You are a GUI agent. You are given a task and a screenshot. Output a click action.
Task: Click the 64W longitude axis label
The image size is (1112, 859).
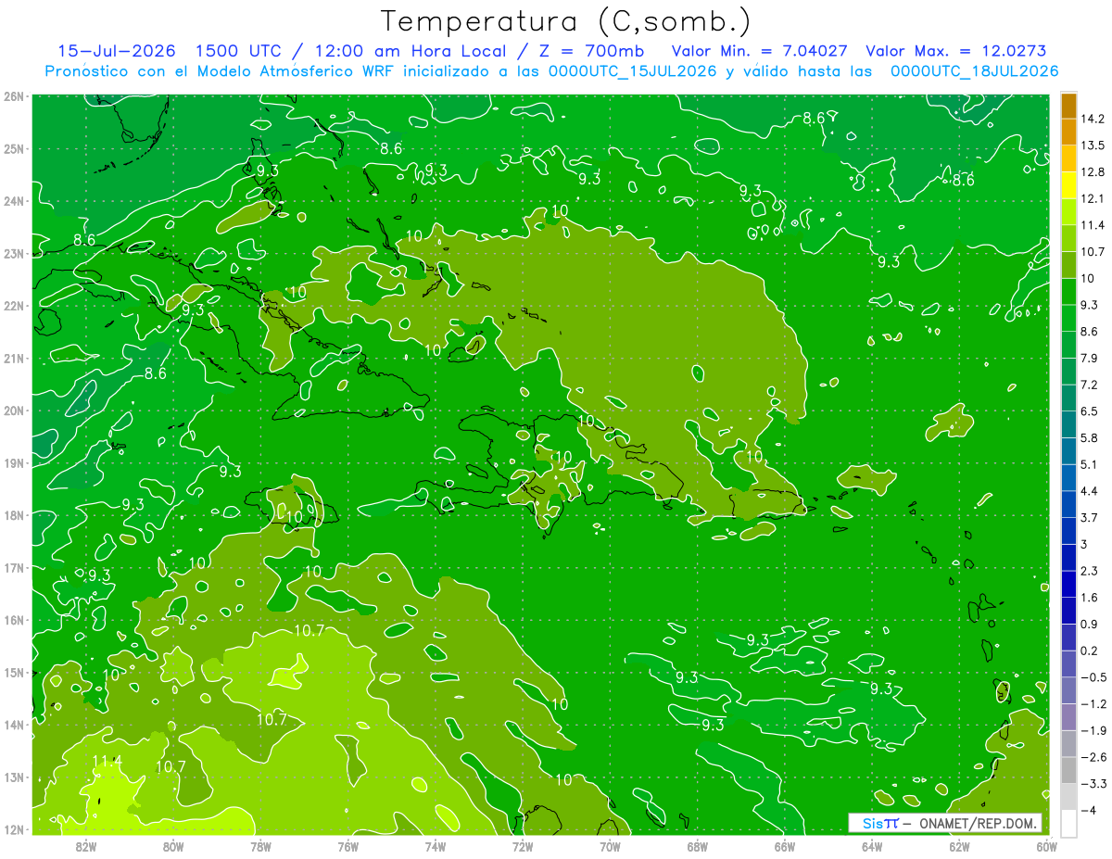tap(872, 845)
